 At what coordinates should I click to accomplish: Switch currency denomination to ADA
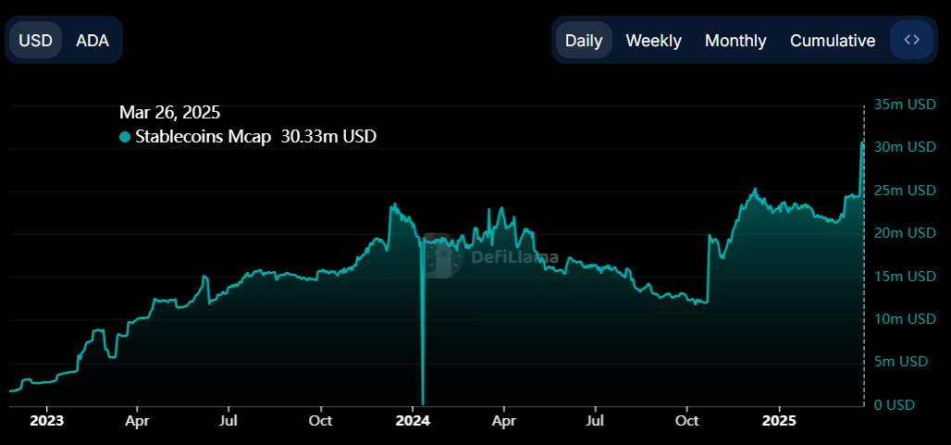click(x=92, y=41)
